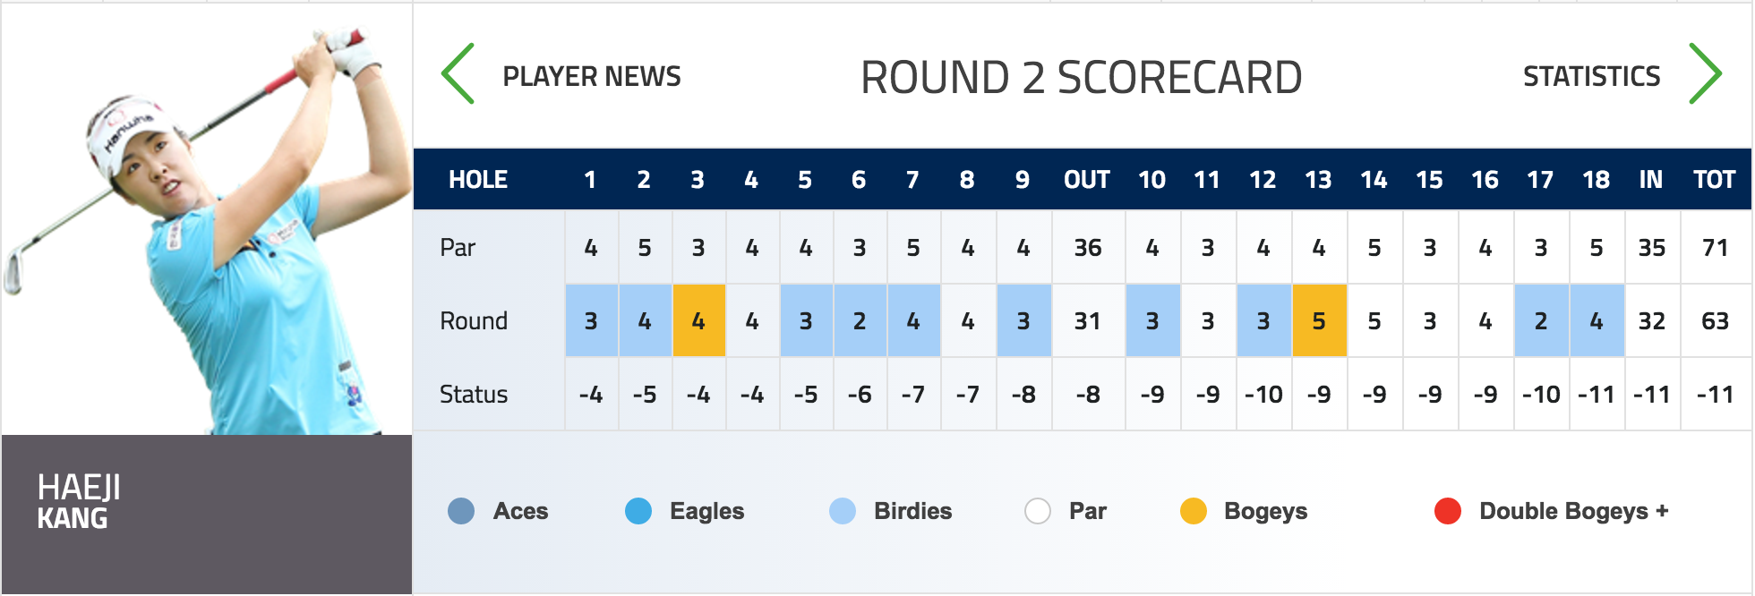
Task: Click the Eagles legend blue dot
Action: point(638,511)
